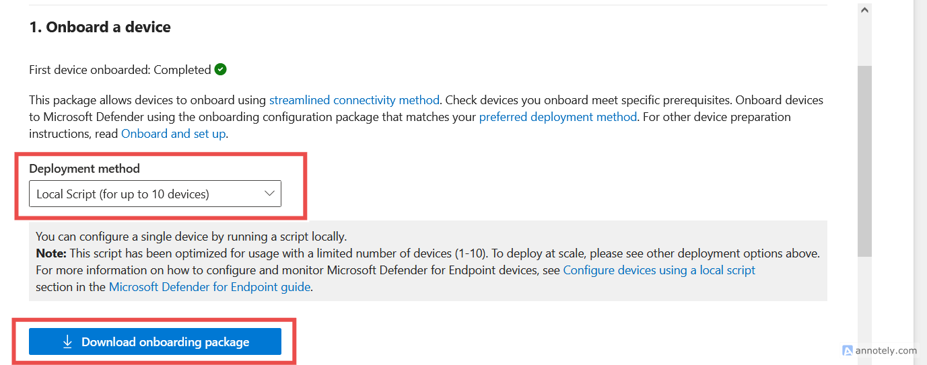Expand the Deployment method chevron arrow
Screen dimensions: 927x365
tap(270, 194)
